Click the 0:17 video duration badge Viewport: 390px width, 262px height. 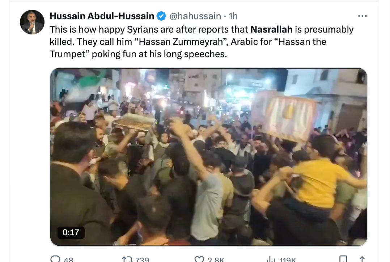tap(71, 232)
